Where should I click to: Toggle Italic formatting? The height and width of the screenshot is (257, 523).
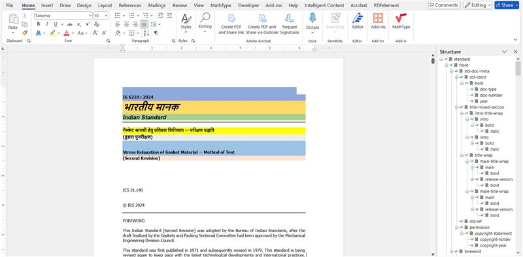pyautogui.click(x=46, y=24)
